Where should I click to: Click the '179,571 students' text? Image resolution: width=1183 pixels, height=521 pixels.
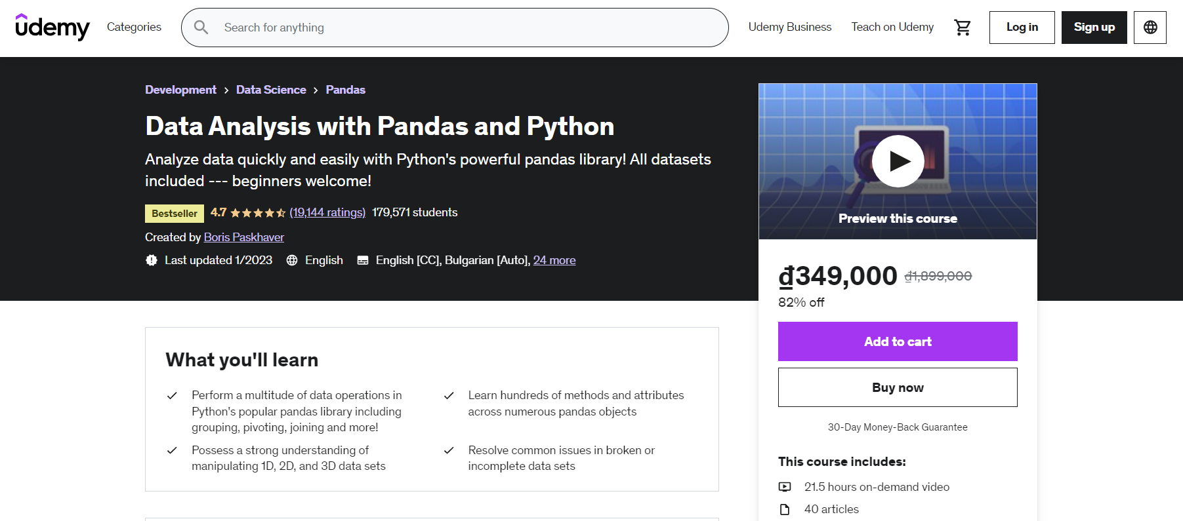tap(415, 212)
